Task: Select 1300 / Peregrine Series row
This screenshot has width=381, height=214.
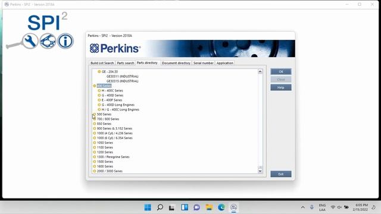Action: point(113,157)
